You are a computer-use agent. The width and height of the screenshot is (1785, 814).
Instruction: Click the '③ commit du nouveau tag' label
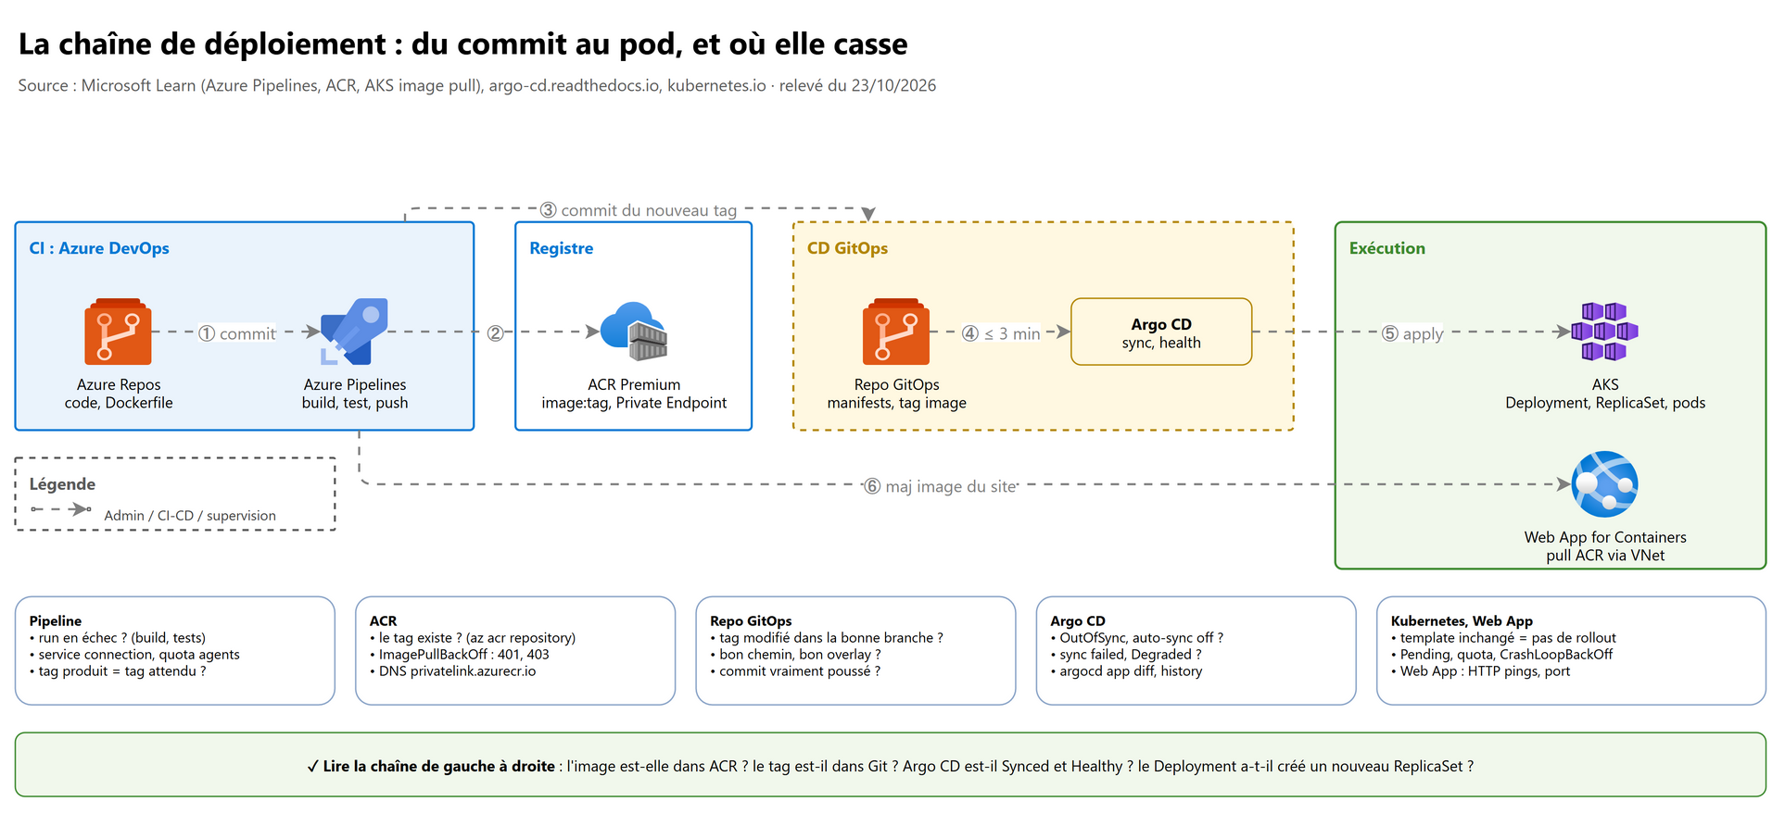tap(639, 210)
